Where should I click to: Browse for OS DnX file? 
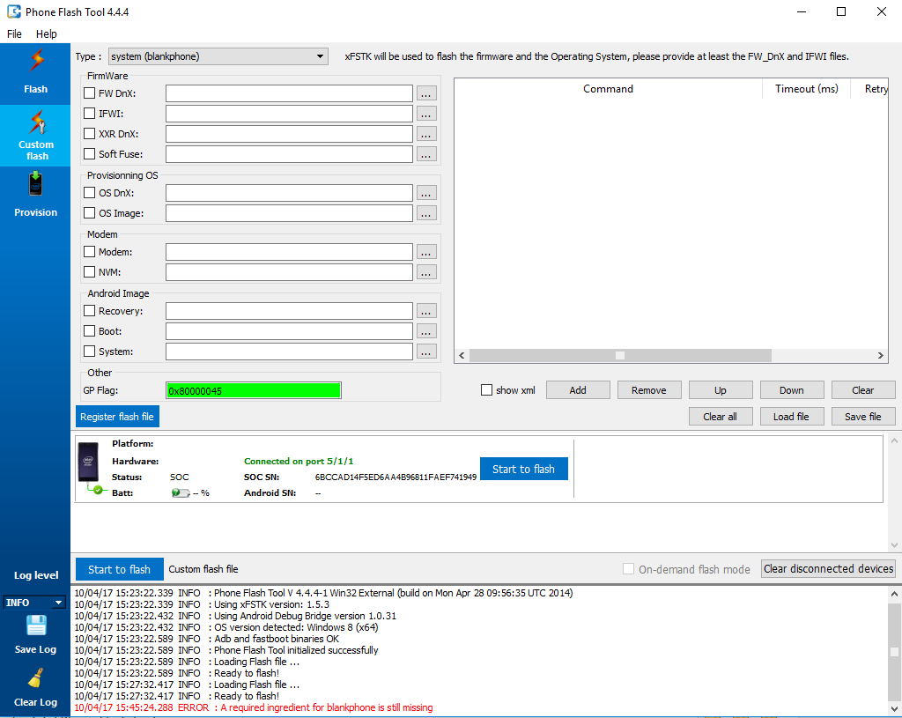[x=426, y=193]
